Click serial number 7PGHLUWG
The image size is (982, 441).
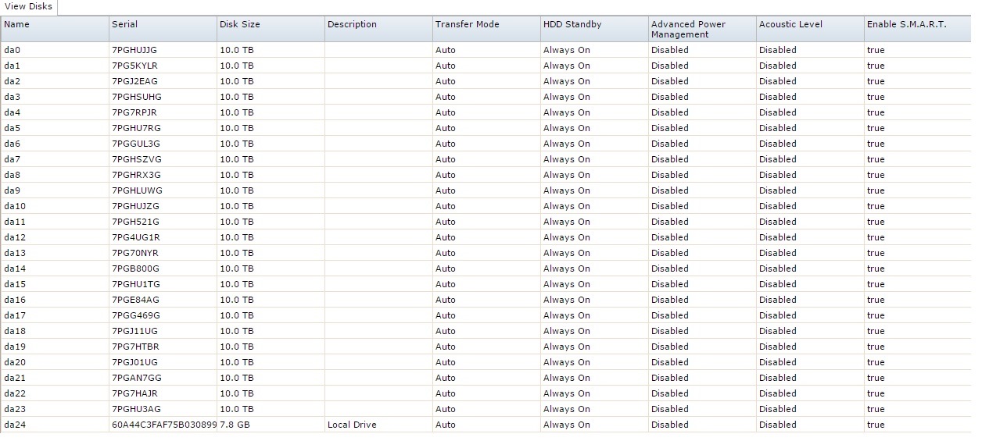[x=138, y=190]
